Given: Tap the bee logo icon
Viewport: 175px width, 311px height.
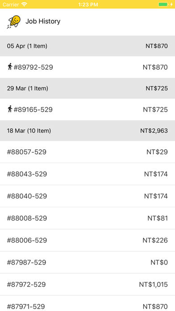Looking at the screenshot, I should tap(14, 21).
